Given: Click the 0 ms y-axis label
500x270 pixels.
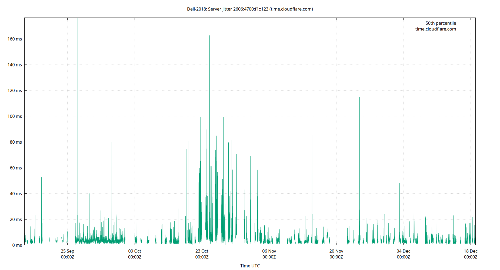Looking at the screenshot, I should [18, 245].
